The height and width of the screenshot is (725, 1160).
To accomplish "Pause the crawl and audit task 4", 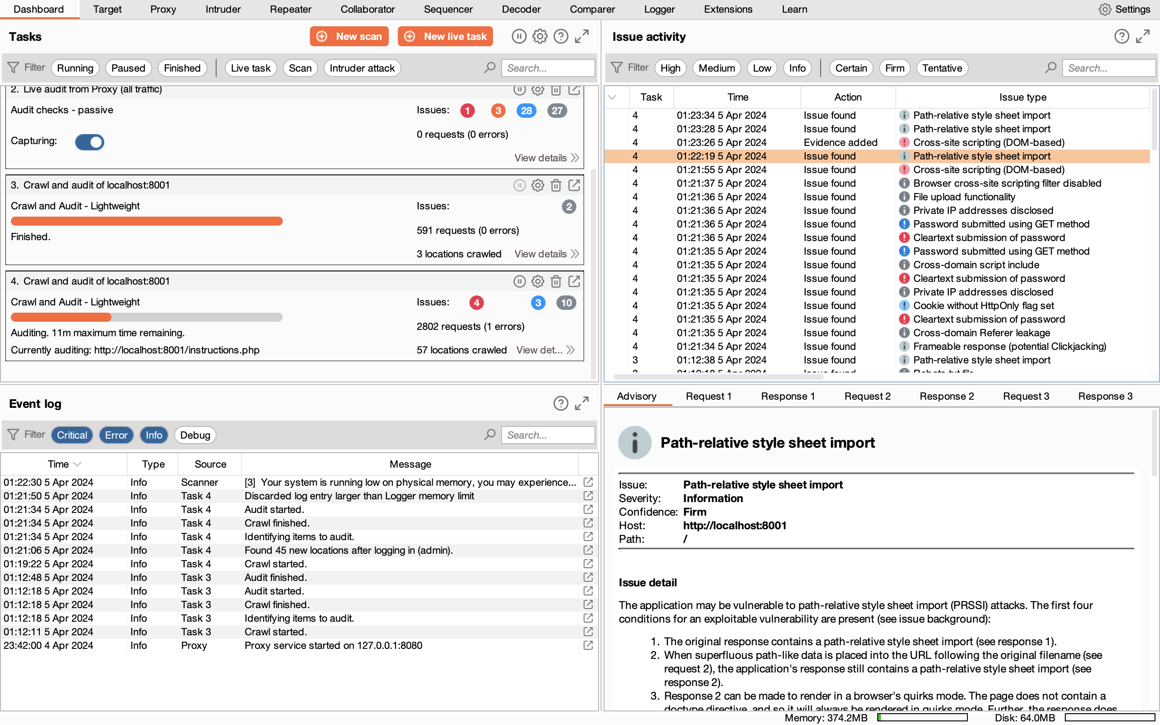I will tap(520, 281).
